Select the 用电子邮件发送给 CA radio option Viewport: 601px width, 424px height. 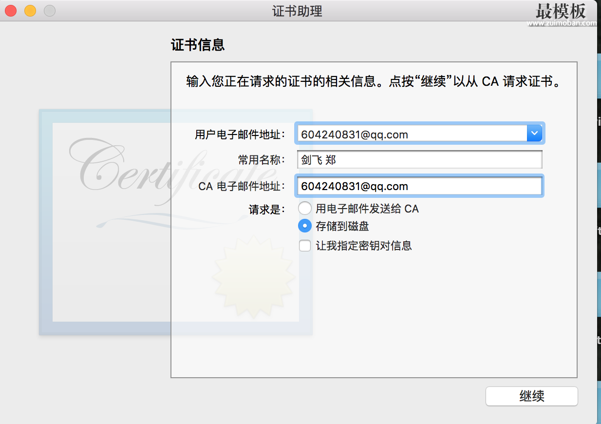(x=305, y=209)
